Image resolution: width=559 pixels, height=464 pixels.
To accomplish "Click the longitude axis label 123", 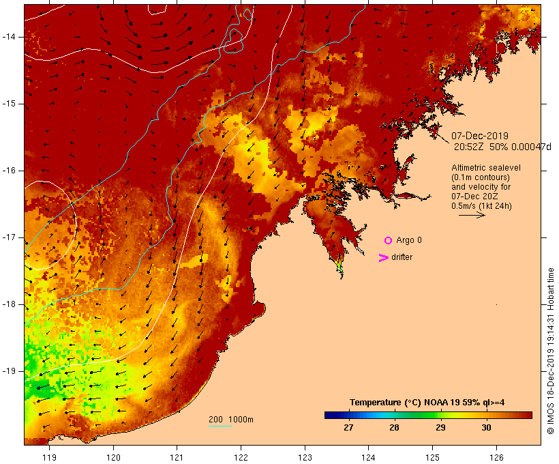I will click(305, 458).
